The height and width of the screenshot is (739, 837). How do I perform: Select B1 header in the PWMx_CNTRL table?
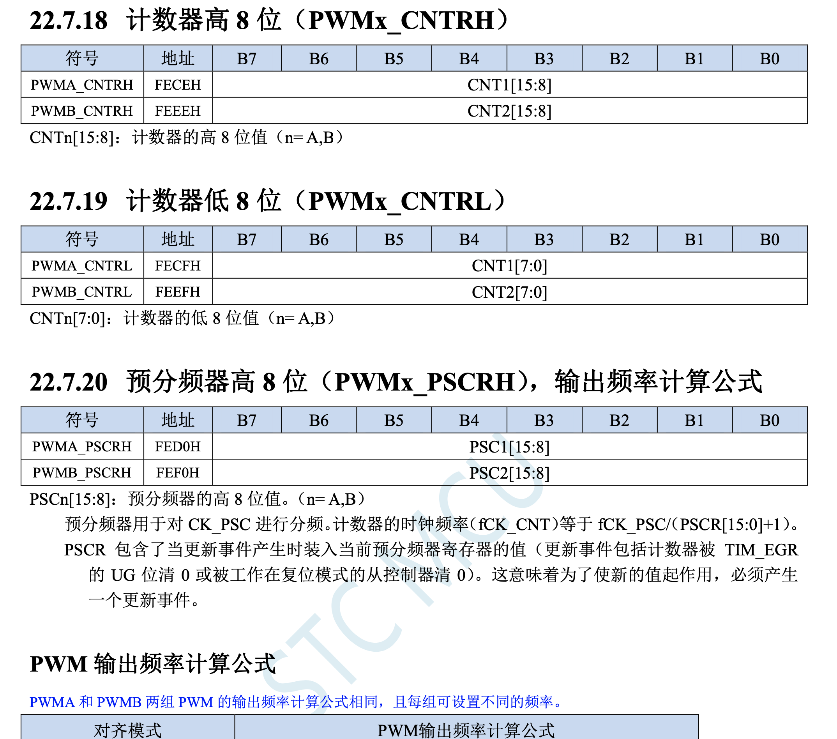click(x=694, y=239)
